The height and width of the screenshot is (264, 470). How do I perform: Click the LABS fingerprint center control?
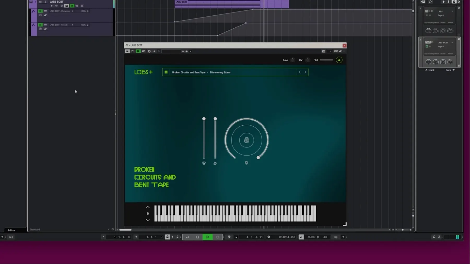pyautogui.click(x=246, y=140)
